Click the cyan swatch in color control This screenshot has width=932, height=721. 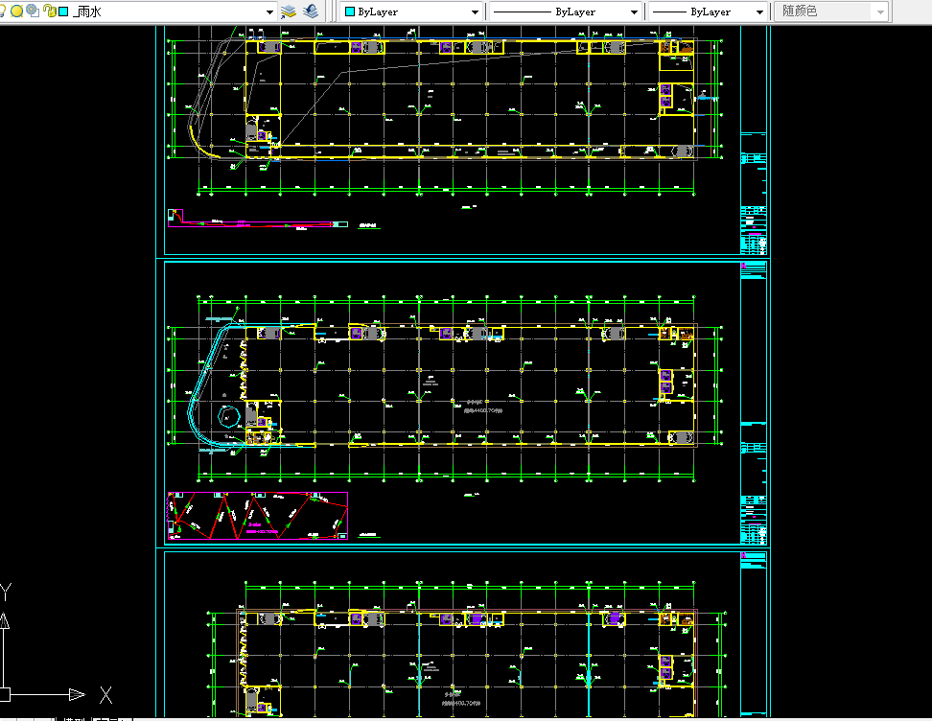pos(350,12)
